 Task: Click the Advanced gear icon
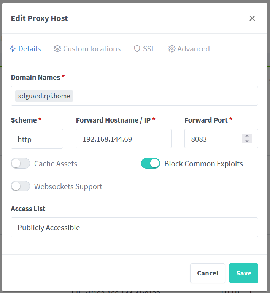172,49
